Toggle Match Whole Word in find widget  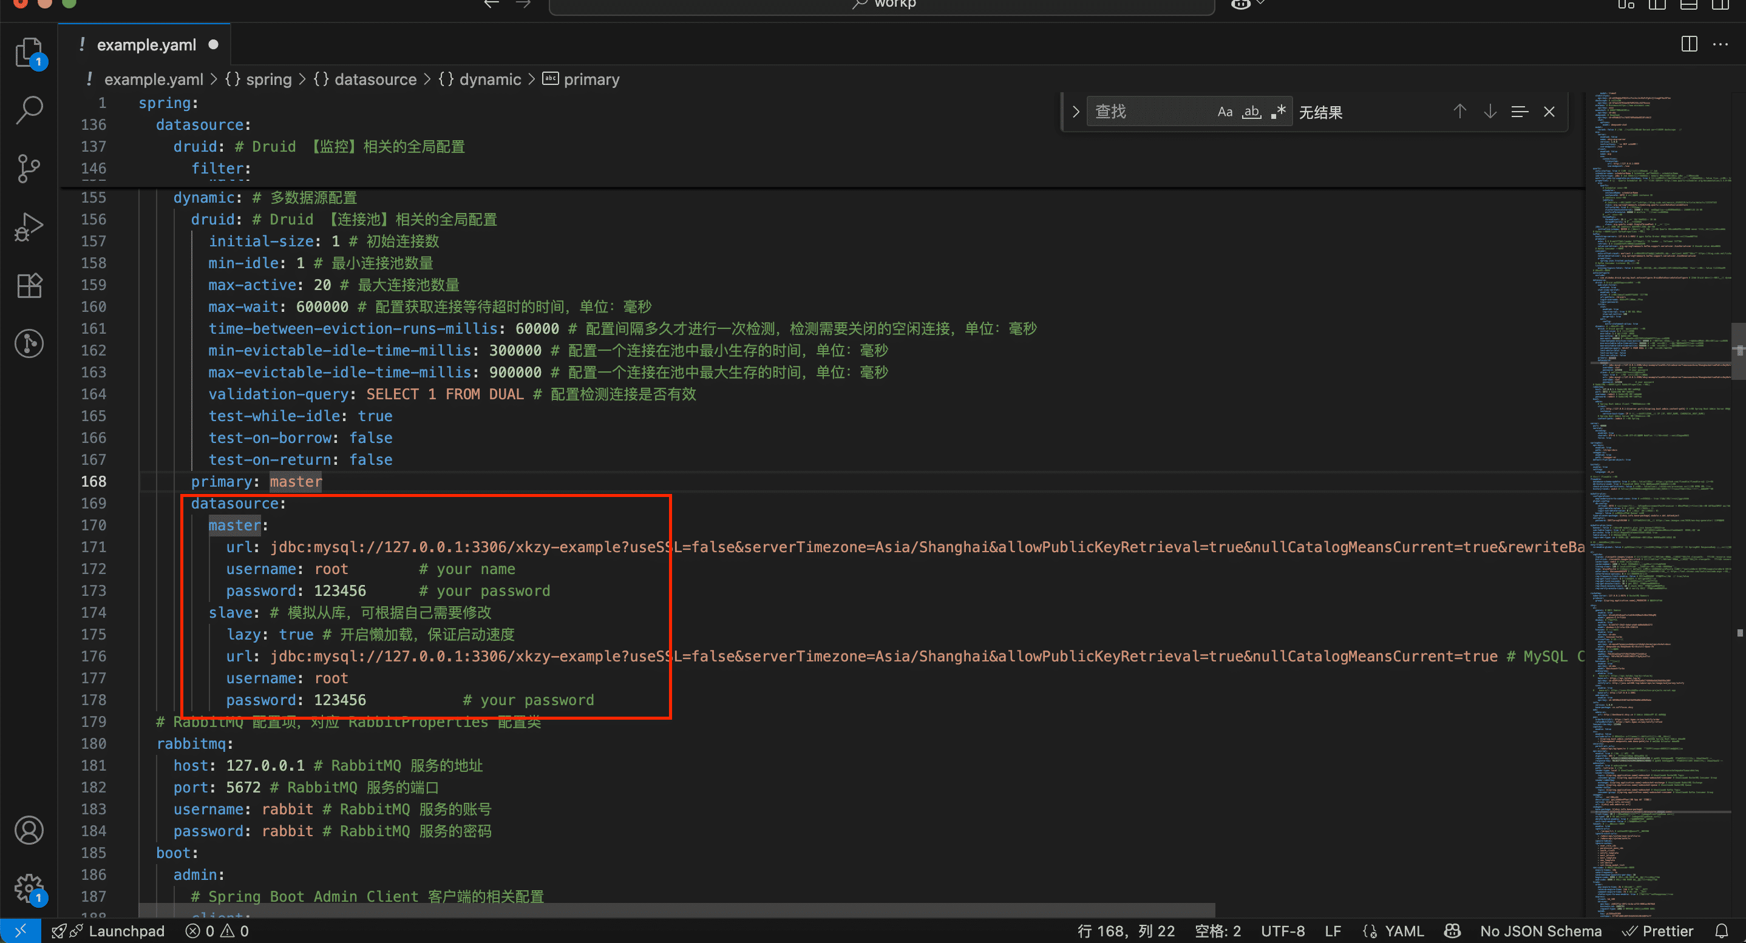(x=1251, y=112)
